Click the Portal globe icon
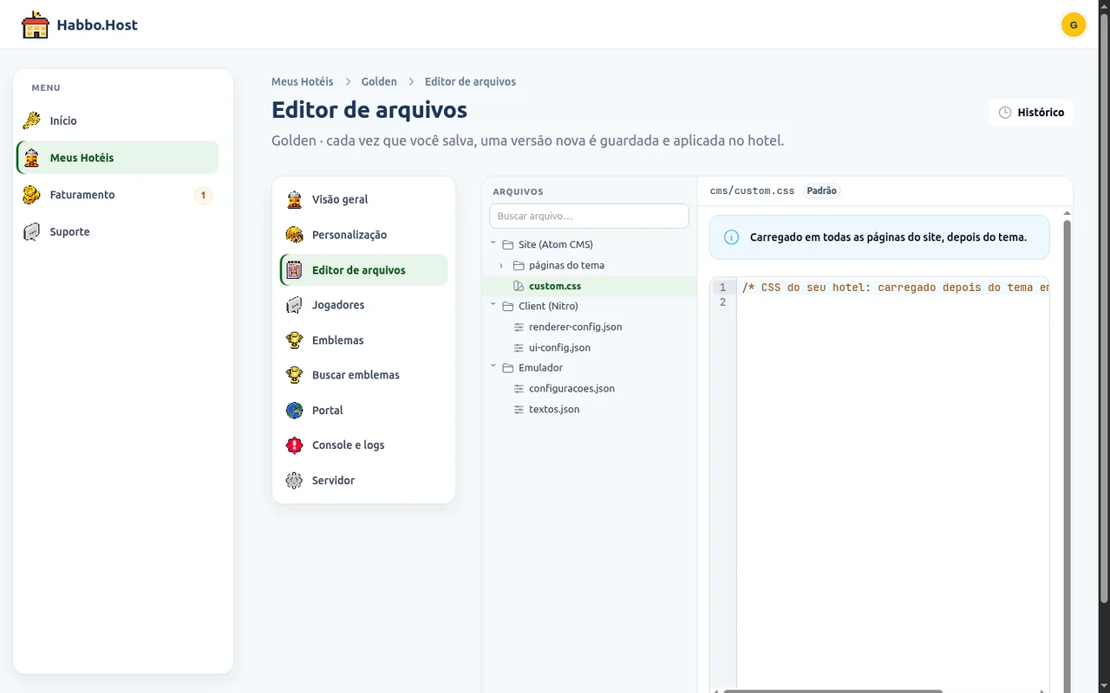 pyautogui.click(x=294, y=411)
